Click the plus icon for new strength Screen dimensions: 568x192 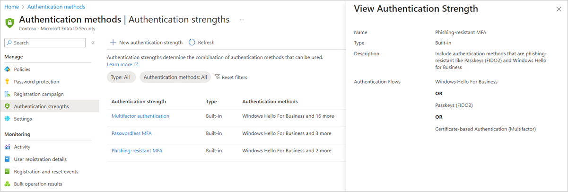(x=113, y=42)
